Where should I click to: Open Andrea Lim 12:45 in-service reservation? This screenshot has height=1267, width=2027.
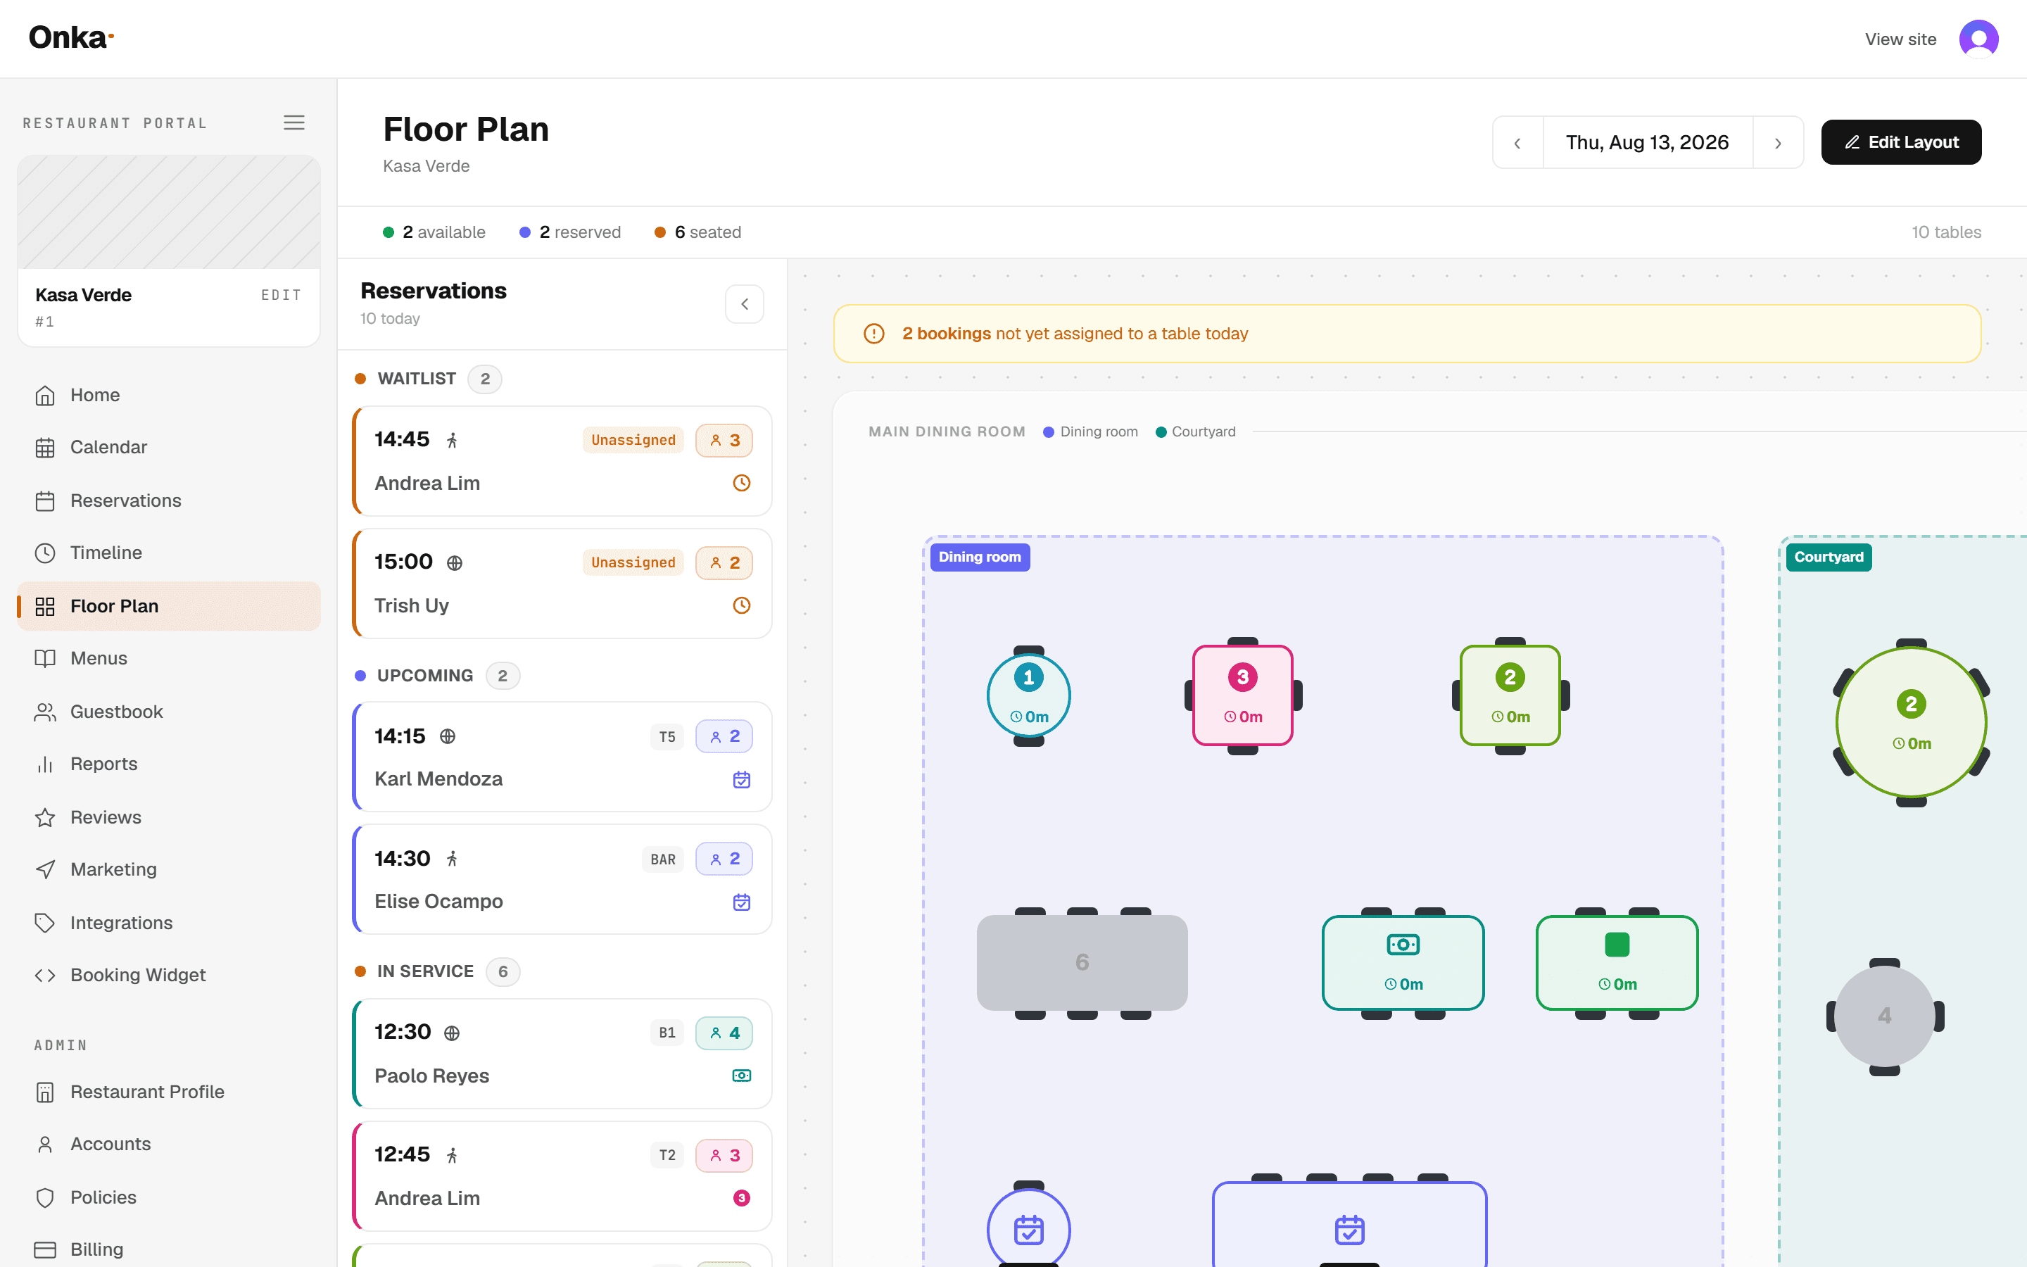pyautogui.click(x=562, y=1176)
